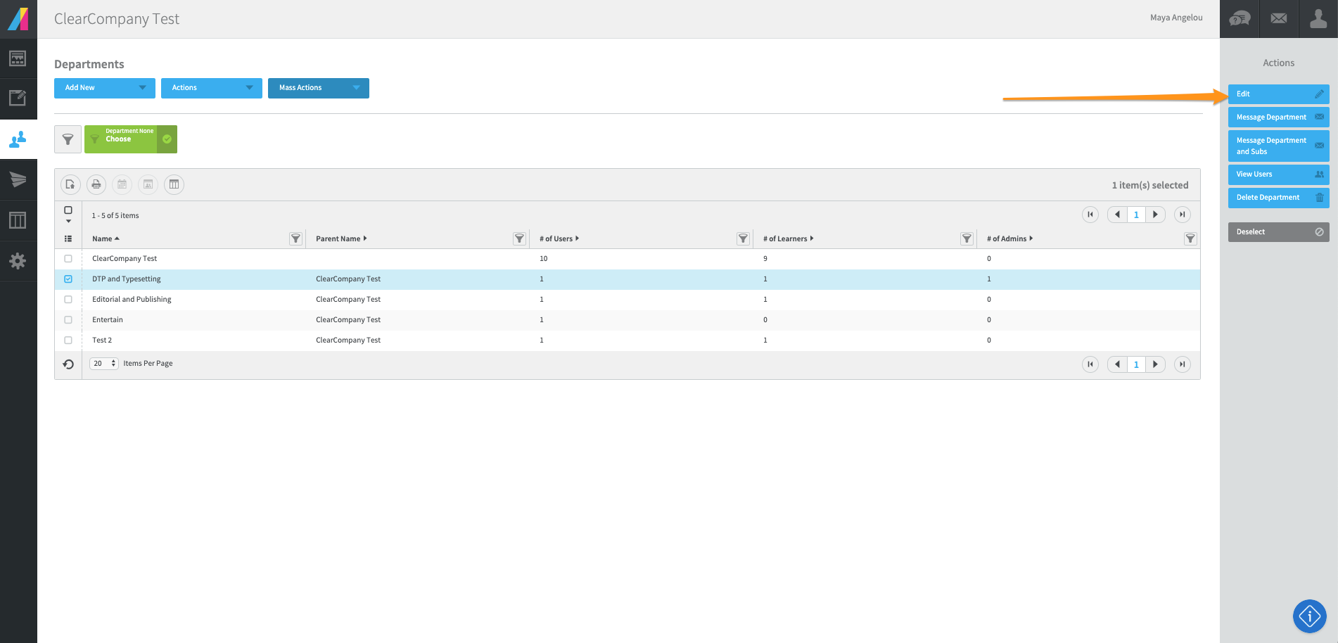1338x643 pixels.
Task: Open the Items Per Page selector
Action: pyautogui.click(x=104, y=364)
